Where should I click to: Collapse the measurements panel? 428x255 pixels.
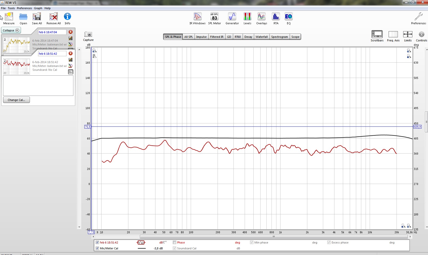click(x=11, y=30)
